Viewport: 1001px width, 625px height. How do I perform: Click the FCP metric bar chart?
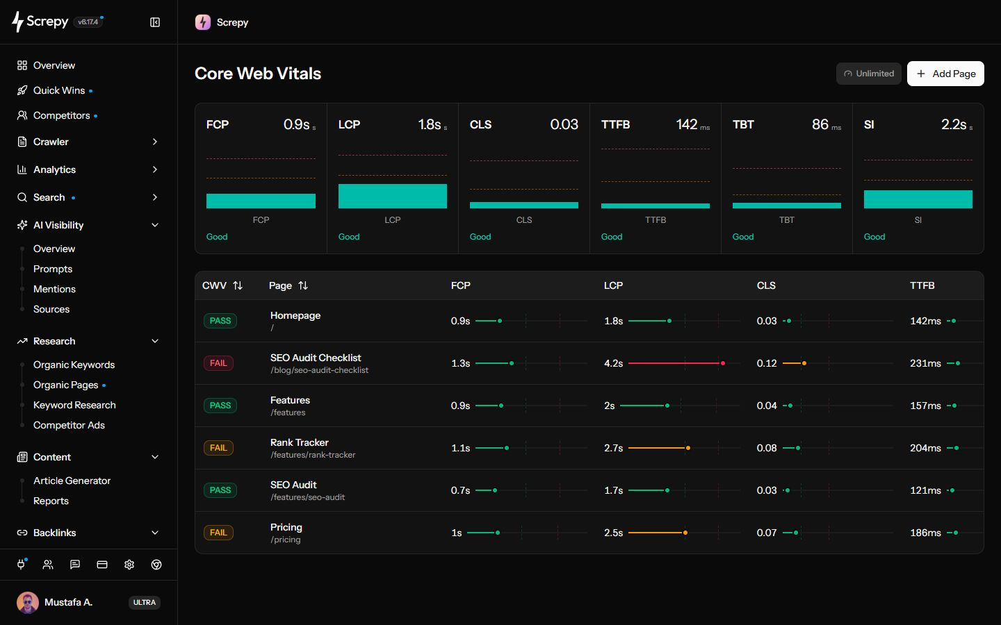[261, 201]
